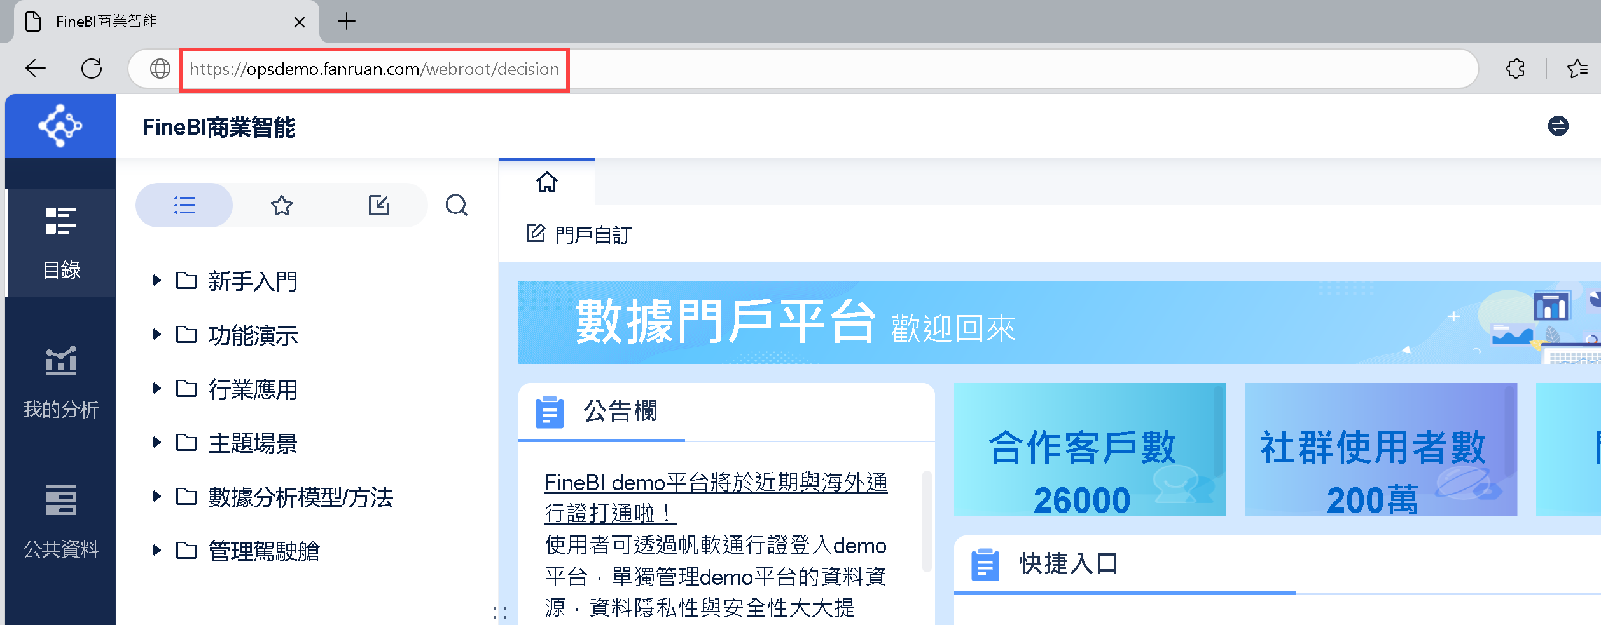Click the FineBI logo icon
1601x625 pixels.
60,125
